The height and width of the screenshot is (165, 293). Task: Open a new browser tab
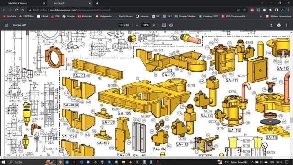[x=97, y=3]
